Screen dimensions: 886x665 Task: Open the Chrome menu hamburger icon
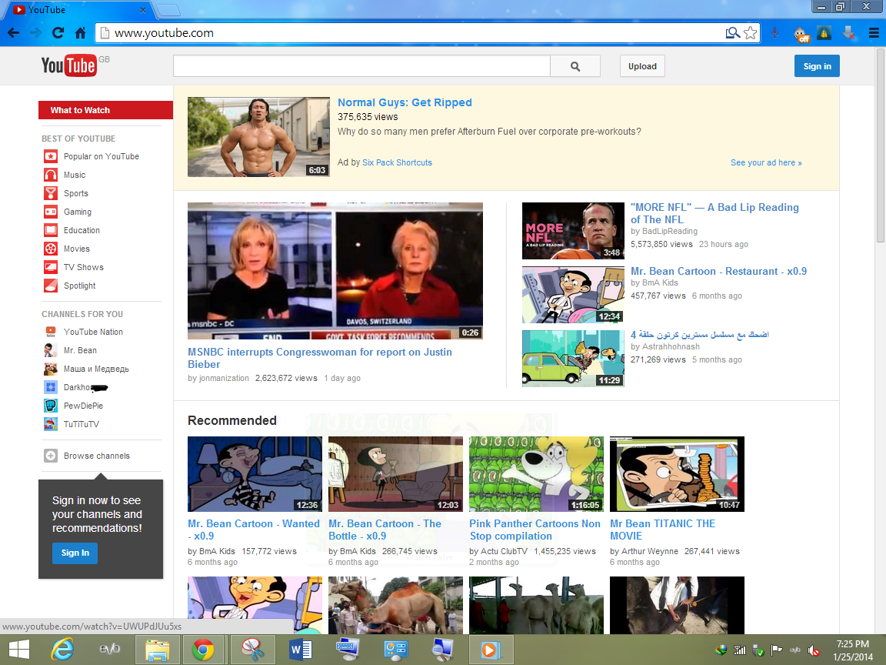click(874, 33)
